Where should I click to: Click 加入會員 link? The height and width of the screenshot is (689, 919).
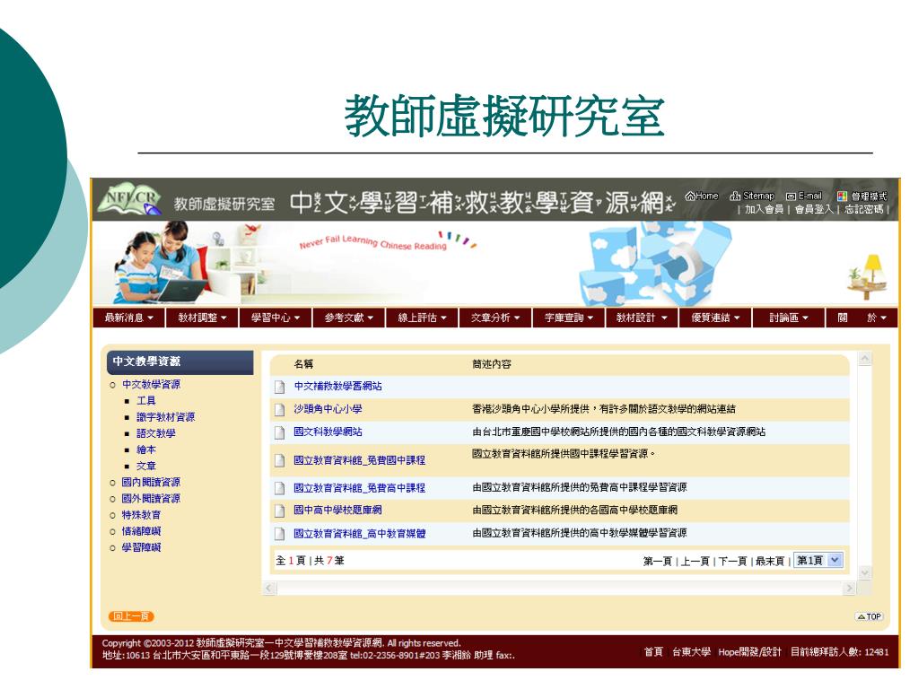(x=765, y=209)
